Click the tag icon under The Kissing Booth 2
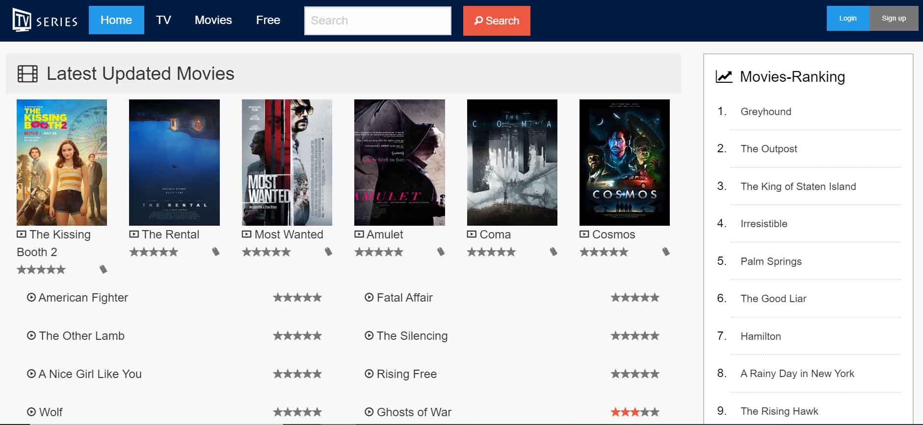The image size is (923, 425). 103,269
